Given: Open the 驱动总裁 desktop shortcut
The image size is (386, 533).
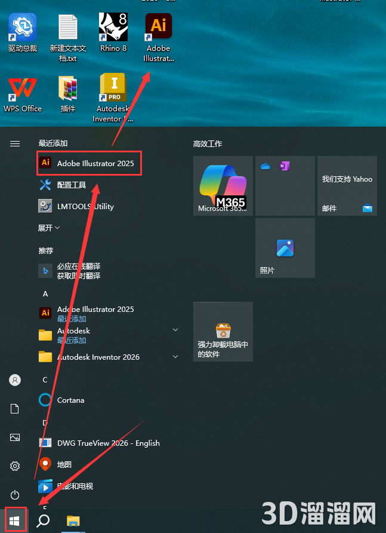Looking at the screenshot, I should (23, 33).
